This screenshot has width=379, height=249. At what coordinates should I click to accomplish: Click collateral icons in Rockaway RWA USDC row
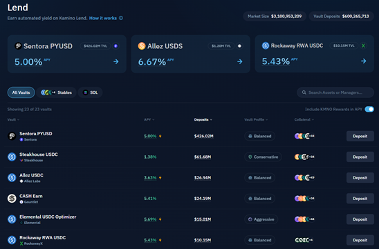pyautogui.click(x=304, y=240)
